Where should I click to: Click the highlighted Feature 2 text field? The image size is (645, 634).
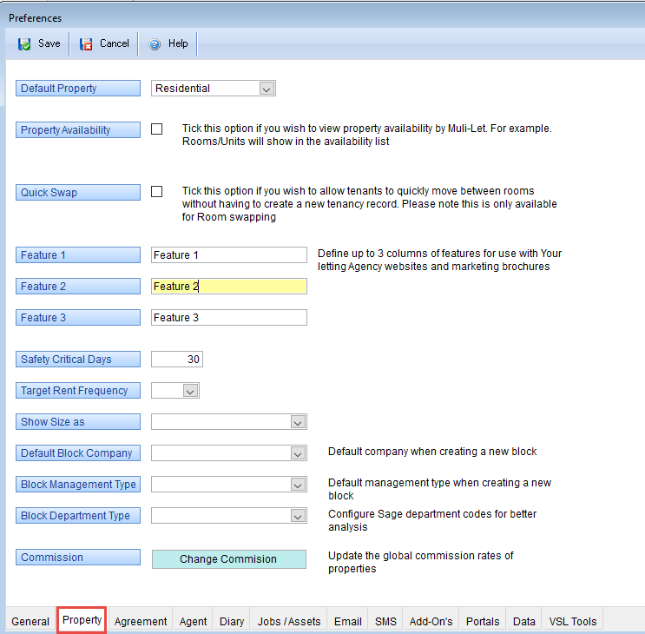click(229, 287)
